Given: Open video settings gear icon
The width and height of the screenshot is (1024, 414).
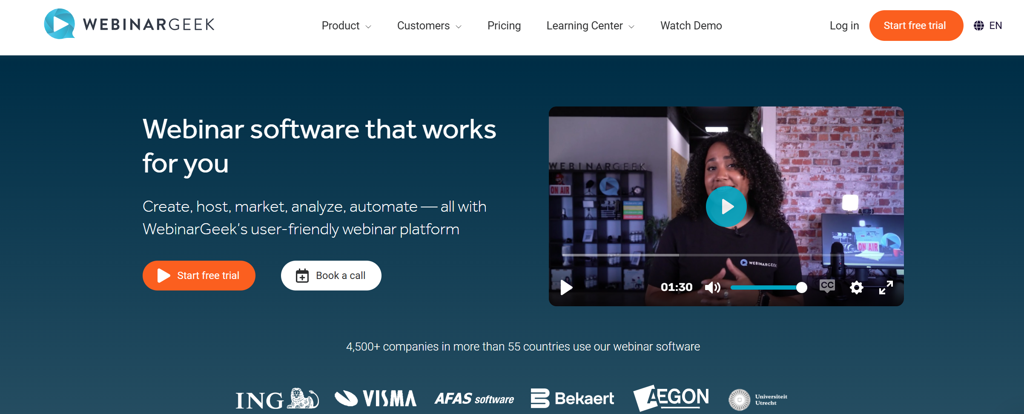Looking at the screenshot, I should [856, 287].
